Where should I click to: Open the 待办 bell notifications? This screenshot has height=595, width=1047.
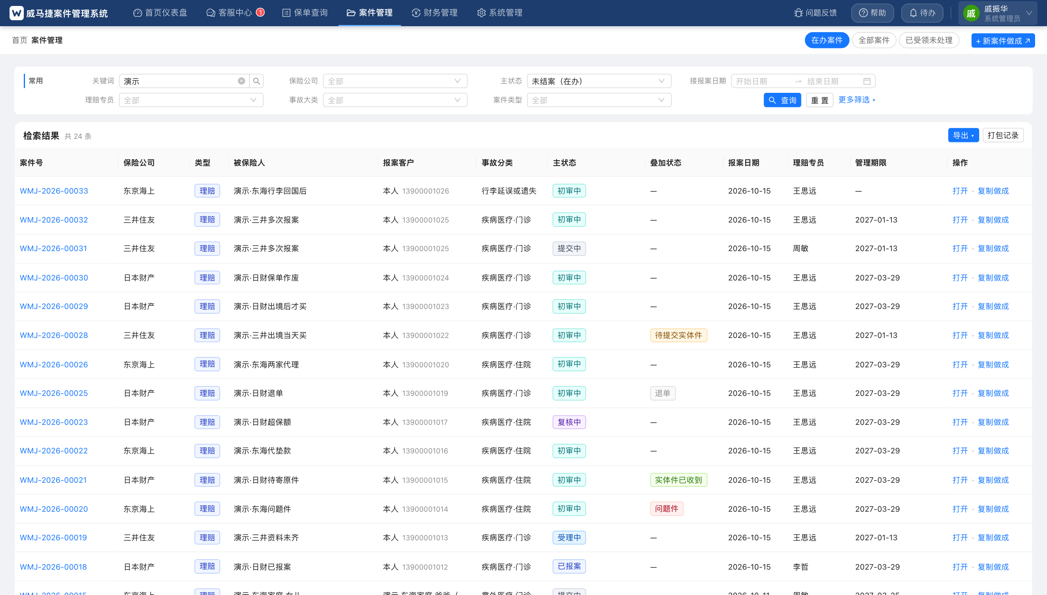(x=922, y=13)
